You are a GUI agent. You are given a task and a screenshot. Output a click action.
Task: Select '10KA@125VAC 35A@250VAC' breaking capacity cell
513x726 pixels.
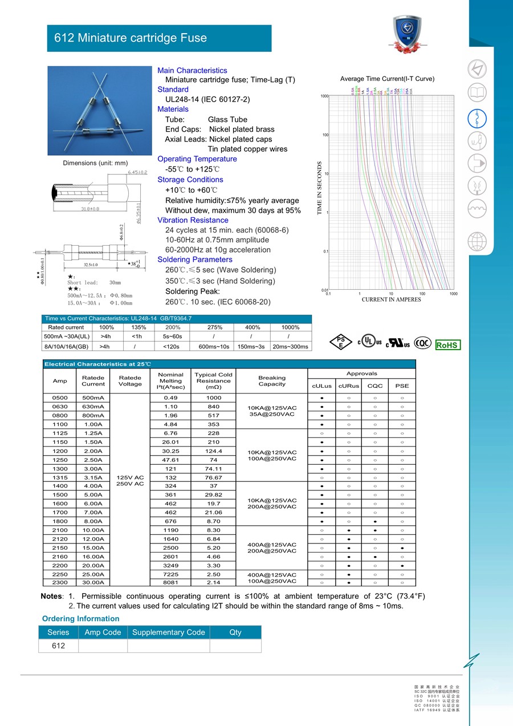(x=272, y=411)
